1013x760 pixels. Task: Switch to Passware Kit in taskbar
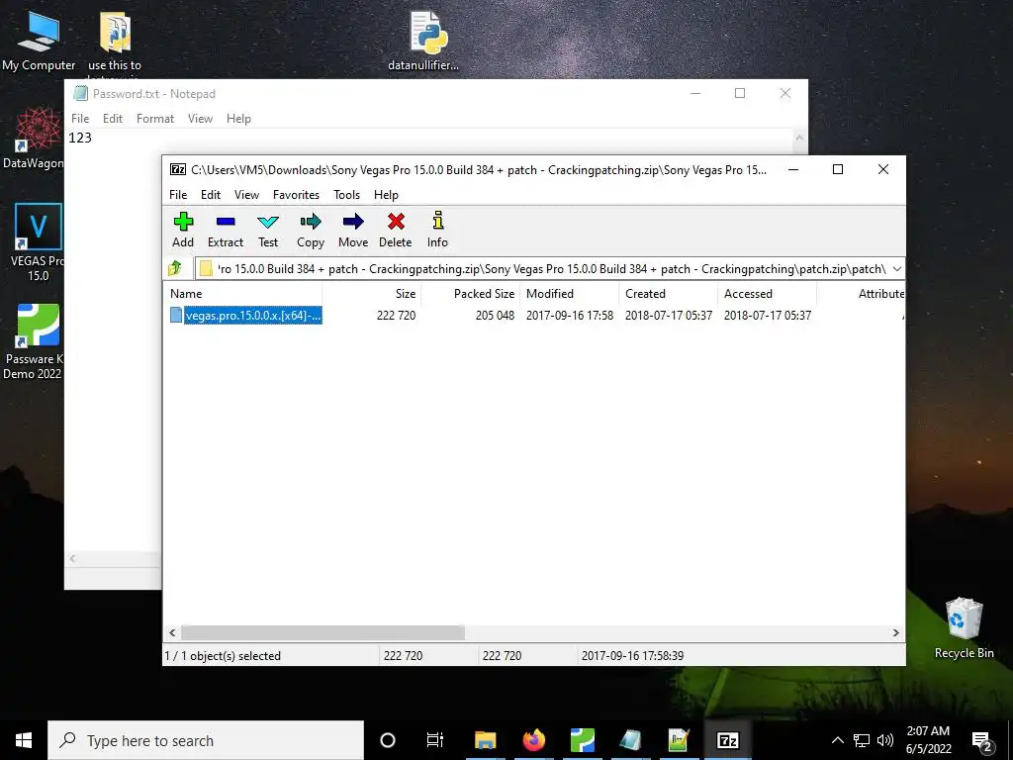click(582, 740)
